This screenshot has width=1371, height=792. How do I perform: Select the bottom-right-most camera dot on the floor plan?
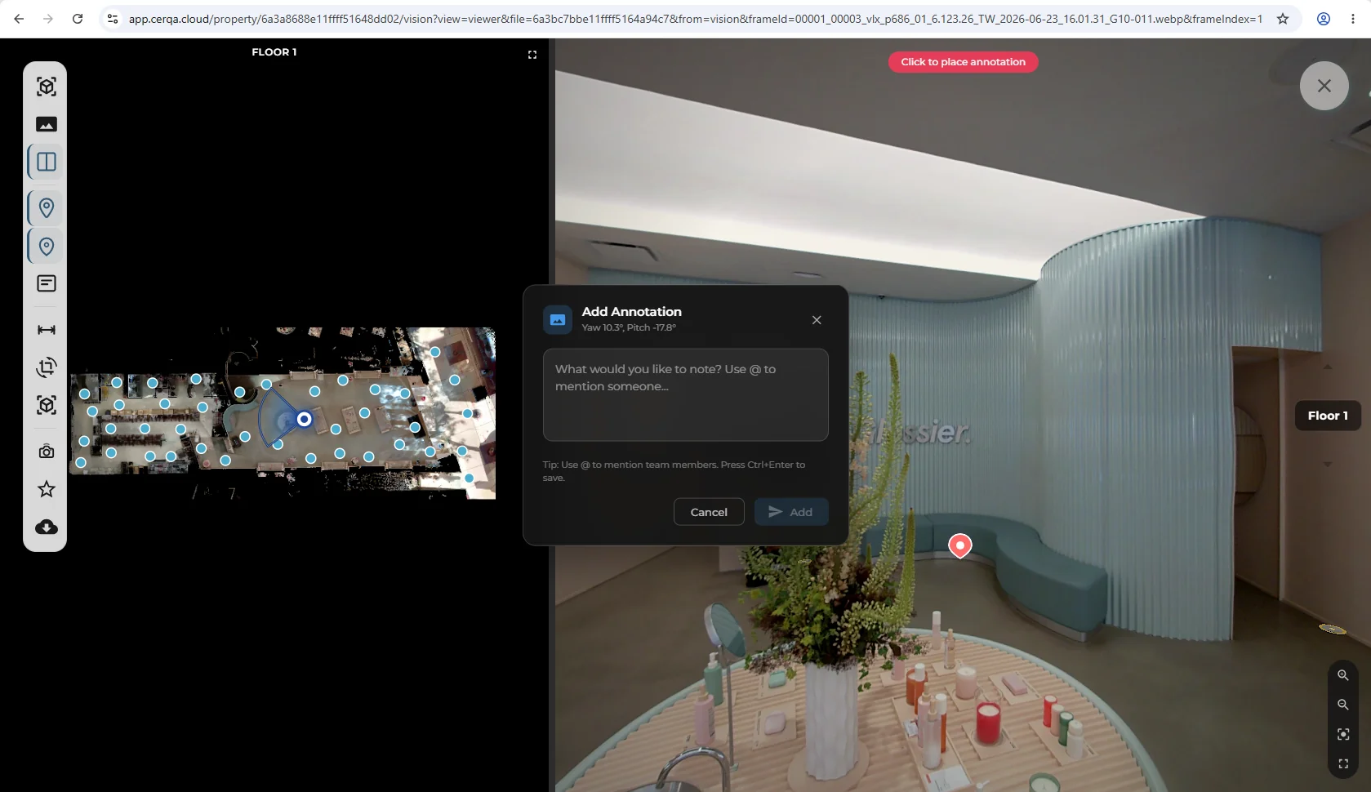click(x=469, y=478)
